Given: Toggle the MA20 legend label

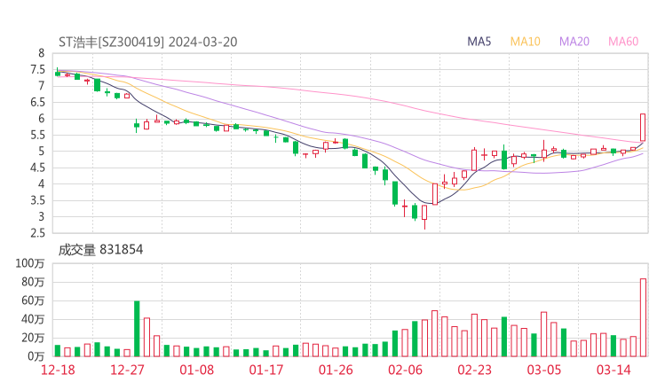Looking at the screenshot, I should 574,42.
